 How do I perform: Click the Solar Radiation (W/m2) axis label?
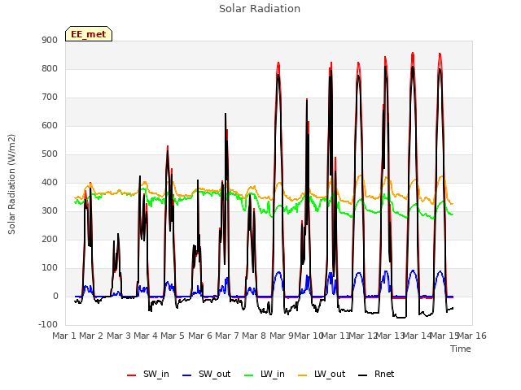(11, 184)
